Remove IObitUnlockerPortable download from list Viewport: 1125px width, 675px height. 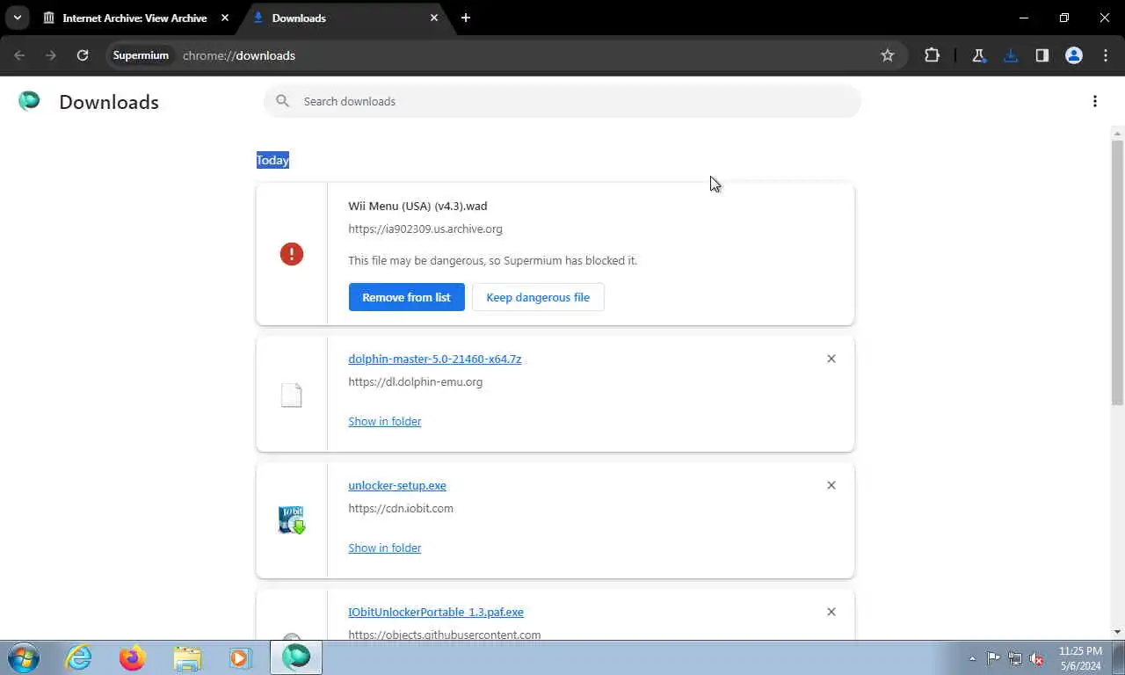(831, 612)
